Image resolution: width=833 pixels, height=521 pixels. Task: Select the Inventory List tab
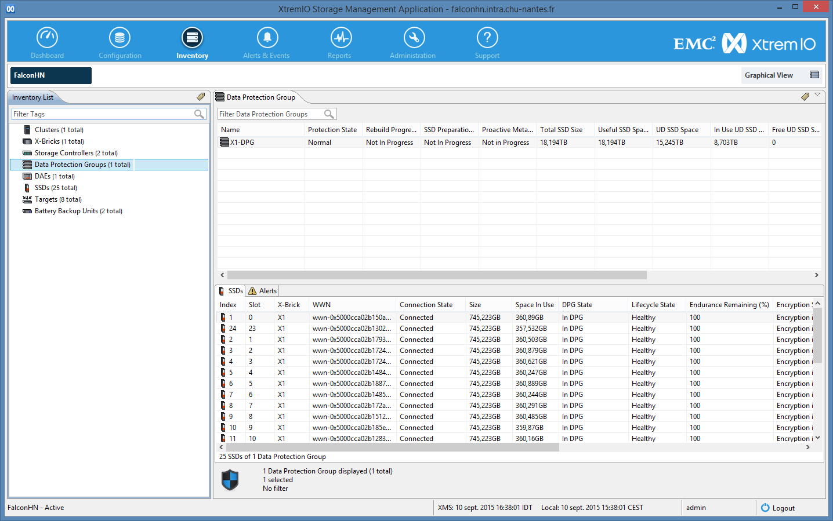point(32,97)
